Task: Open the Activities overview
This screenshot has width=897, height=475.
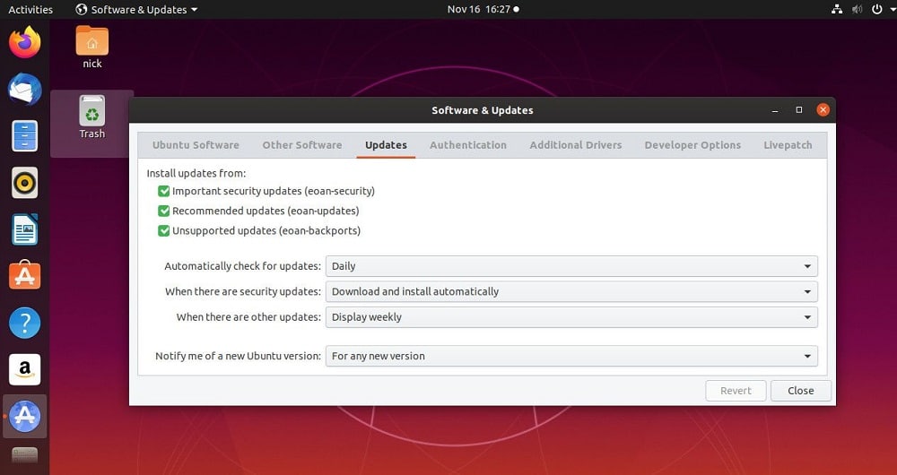Action: (30, 10)
